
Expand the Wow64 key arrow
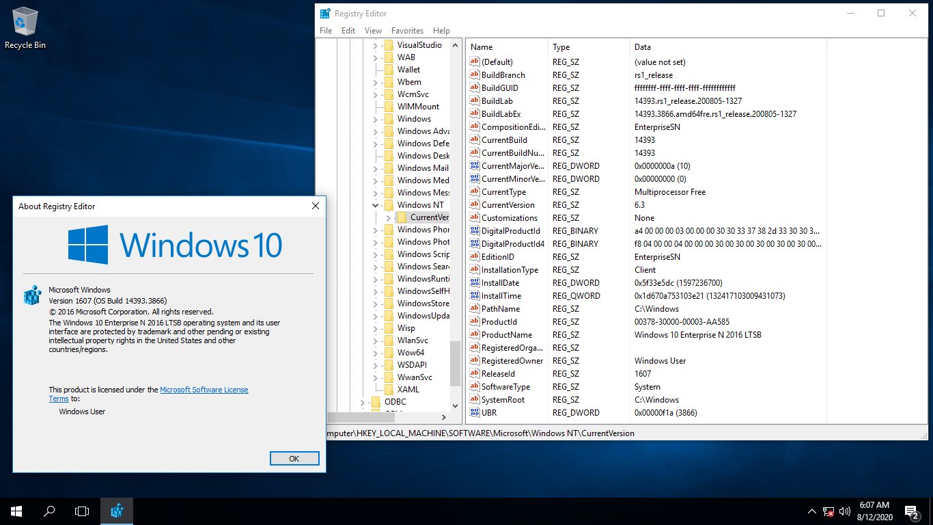coord(375,353)
